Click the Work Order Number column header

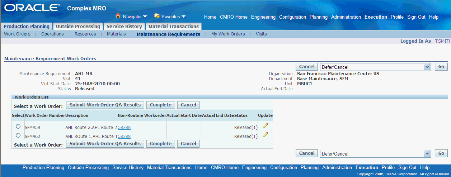tap(45, 115)
